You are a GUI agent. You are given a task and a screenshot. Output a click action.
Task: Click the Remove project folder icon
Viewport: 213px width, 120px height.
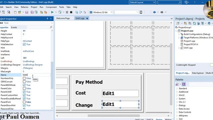click(x=190, y=23)
